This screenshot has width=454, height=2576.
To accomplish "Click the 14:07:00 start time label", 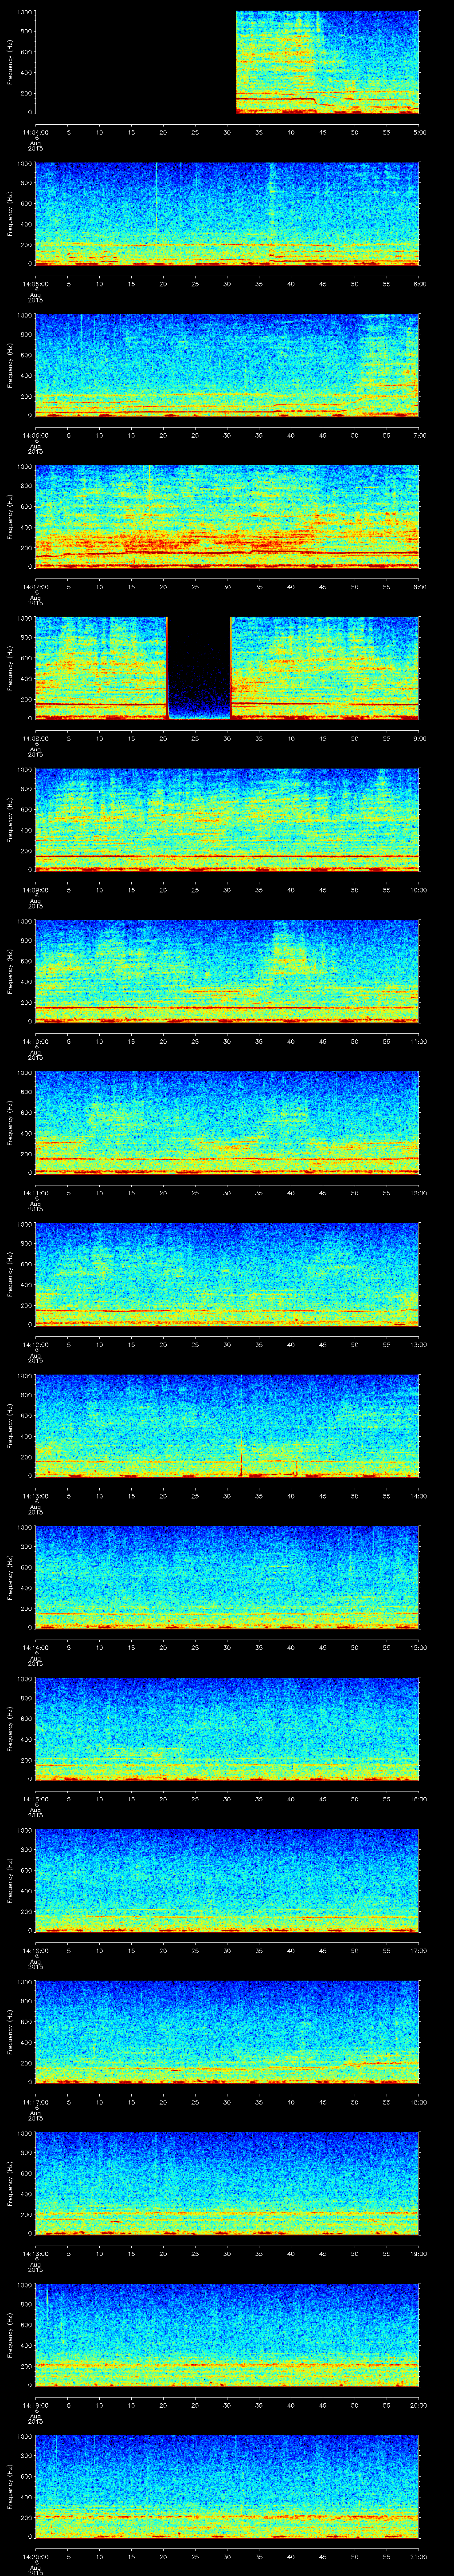I will click(x=35, y=587).
